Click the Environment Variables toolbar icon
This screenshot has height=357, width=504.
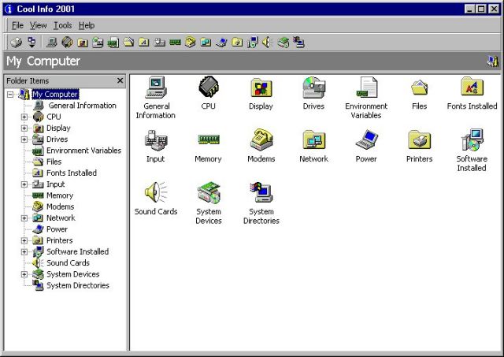tap(113, 42)
